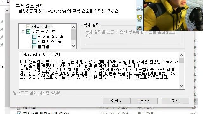Enable the 로컬 토스트팝 checkbox
This screenshot has width=203, height=114.
click(34, 41)
